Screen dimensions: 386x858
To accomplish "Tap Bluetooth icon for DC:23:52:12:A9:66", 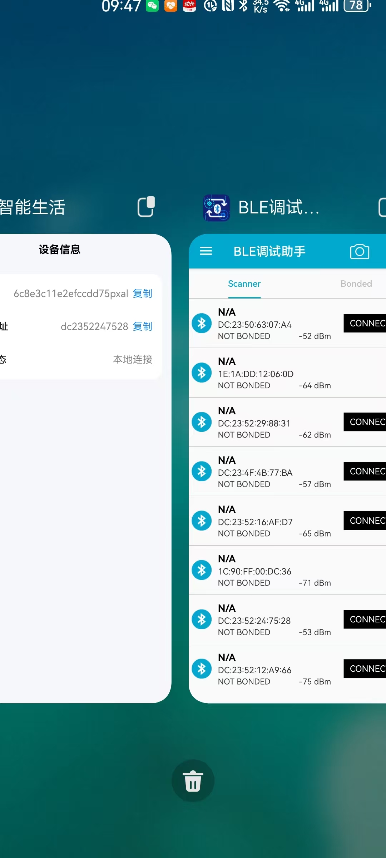I will coord(202,669).
